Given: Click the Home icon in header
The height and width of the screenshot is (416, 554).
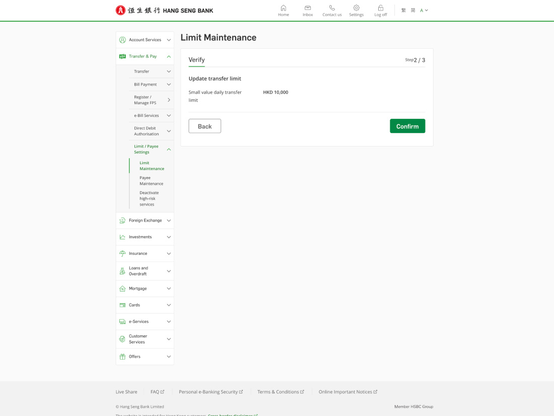Looking at the screenshot, I should pyautogui.click(x=284, y=8).
